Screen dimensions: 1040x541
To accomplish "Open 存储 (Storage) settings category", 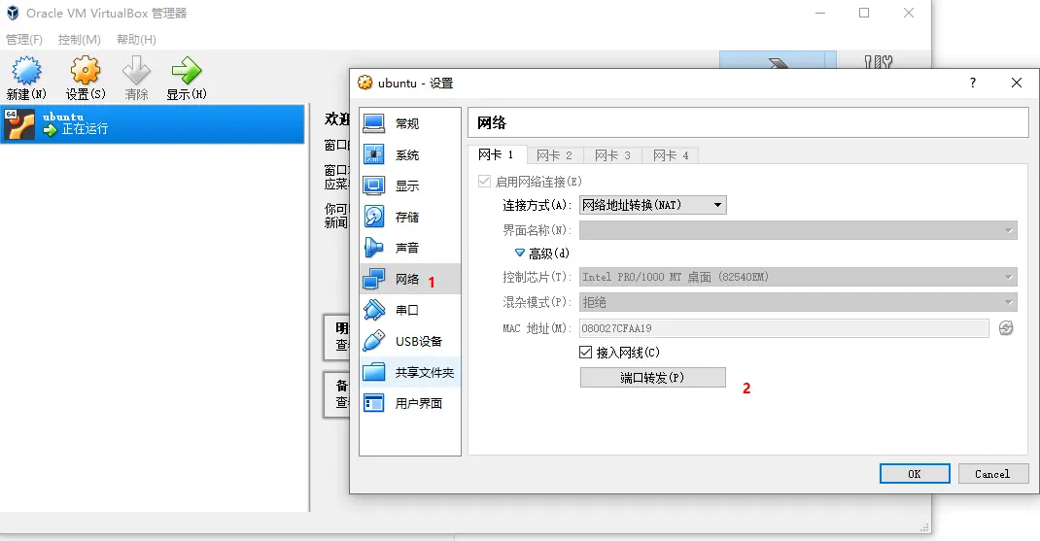I will click(410, 217).
